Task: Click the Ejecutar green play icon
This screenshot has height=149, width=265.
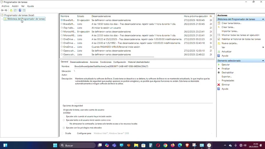Action: tap(219, 65)
